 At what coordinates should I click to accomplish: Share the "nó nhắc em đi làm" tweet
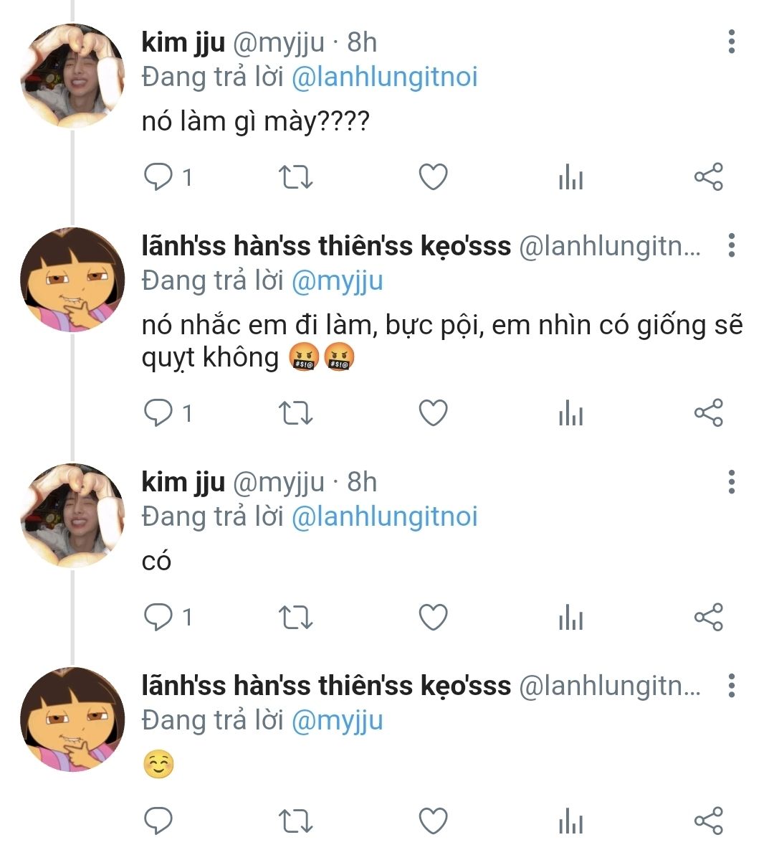click(x=708, y=412)
